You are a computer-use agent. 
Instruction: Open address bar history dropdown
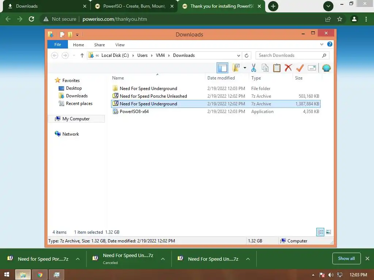coord(238,55)
